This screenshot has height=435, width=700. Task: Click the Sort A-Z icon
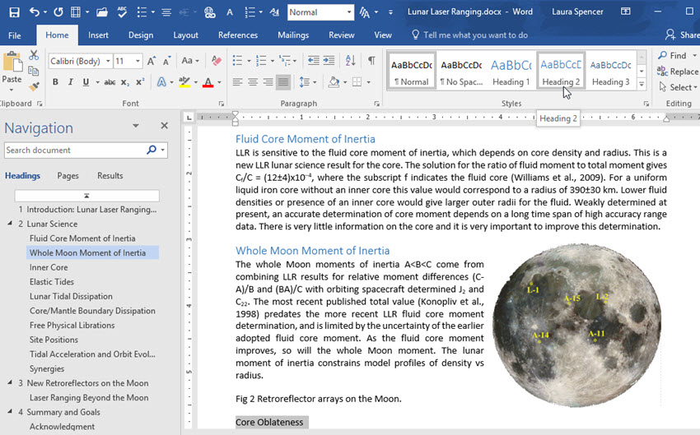coord(352,61)
